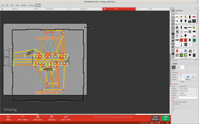Viewport: 199px width, 124px height.
Task: Open the Arduino parts bin
Action: tap(173, 21)
